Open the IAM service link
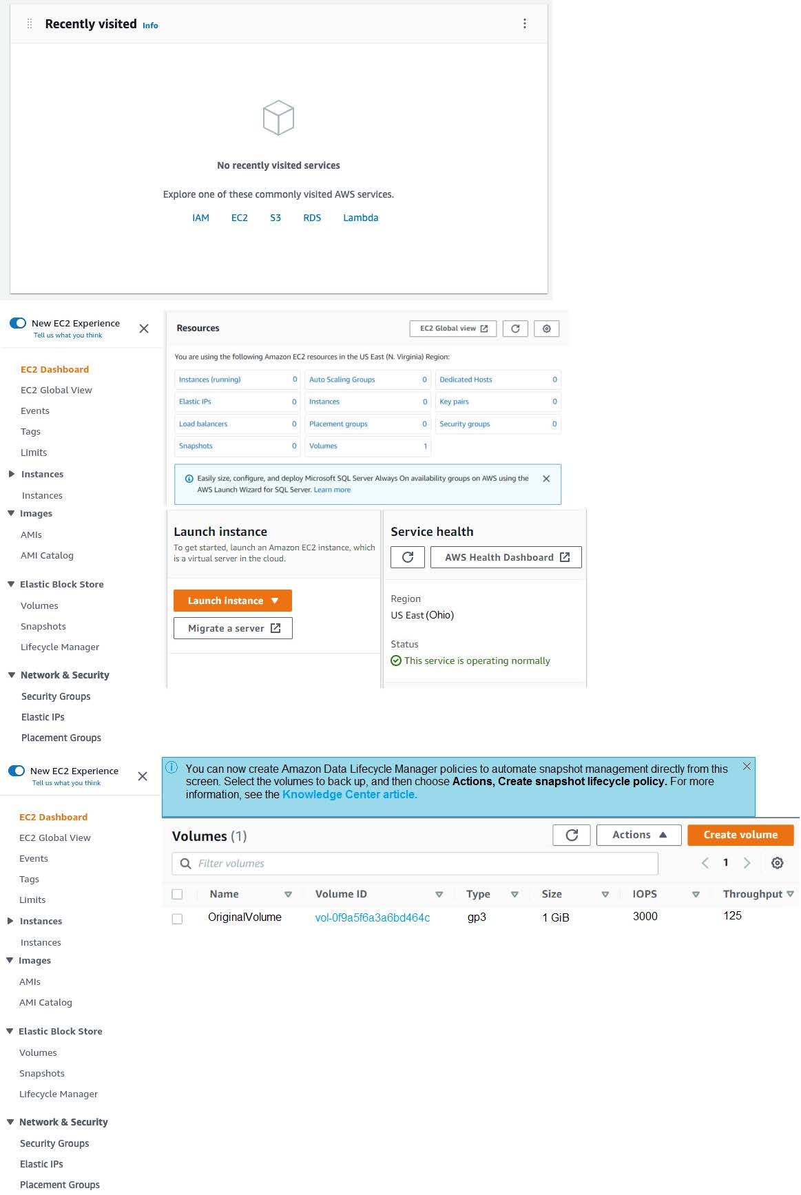 tap(200, 218)
